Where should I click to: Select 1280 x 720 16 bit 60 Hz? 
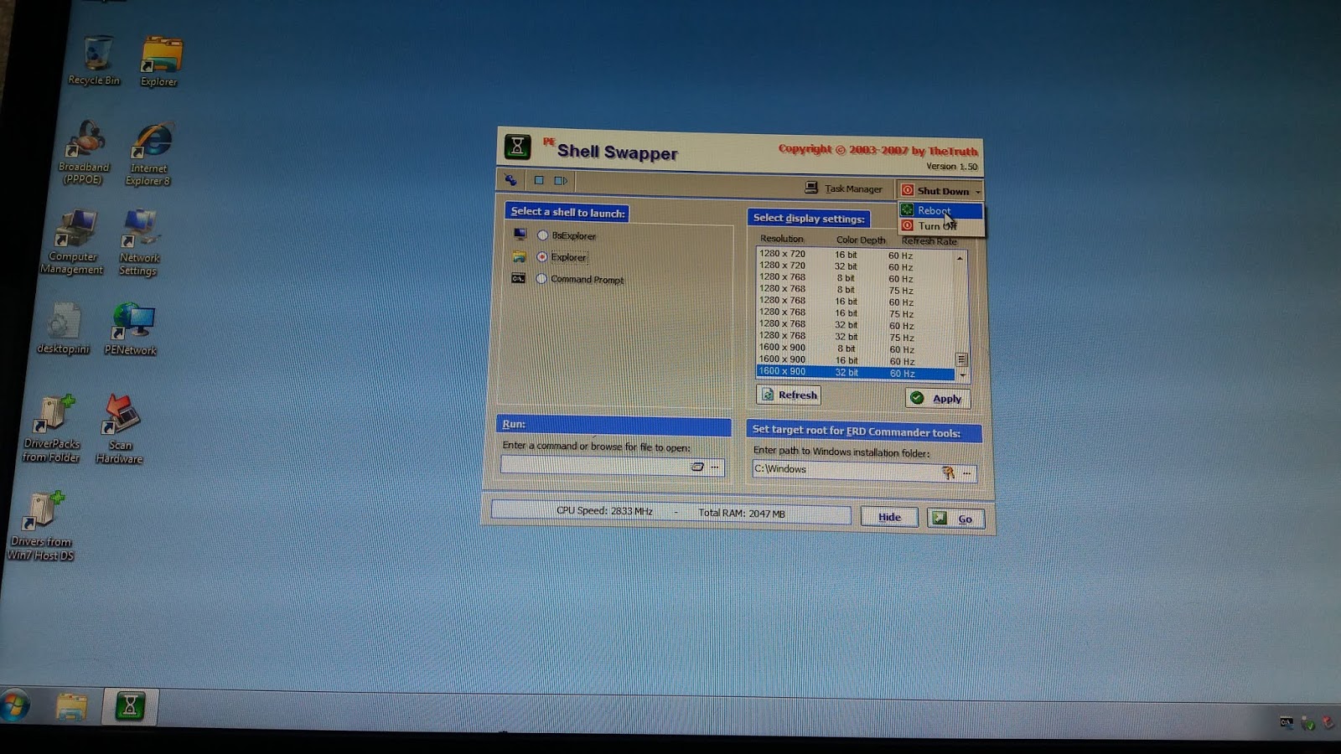[x=855, y=255]
